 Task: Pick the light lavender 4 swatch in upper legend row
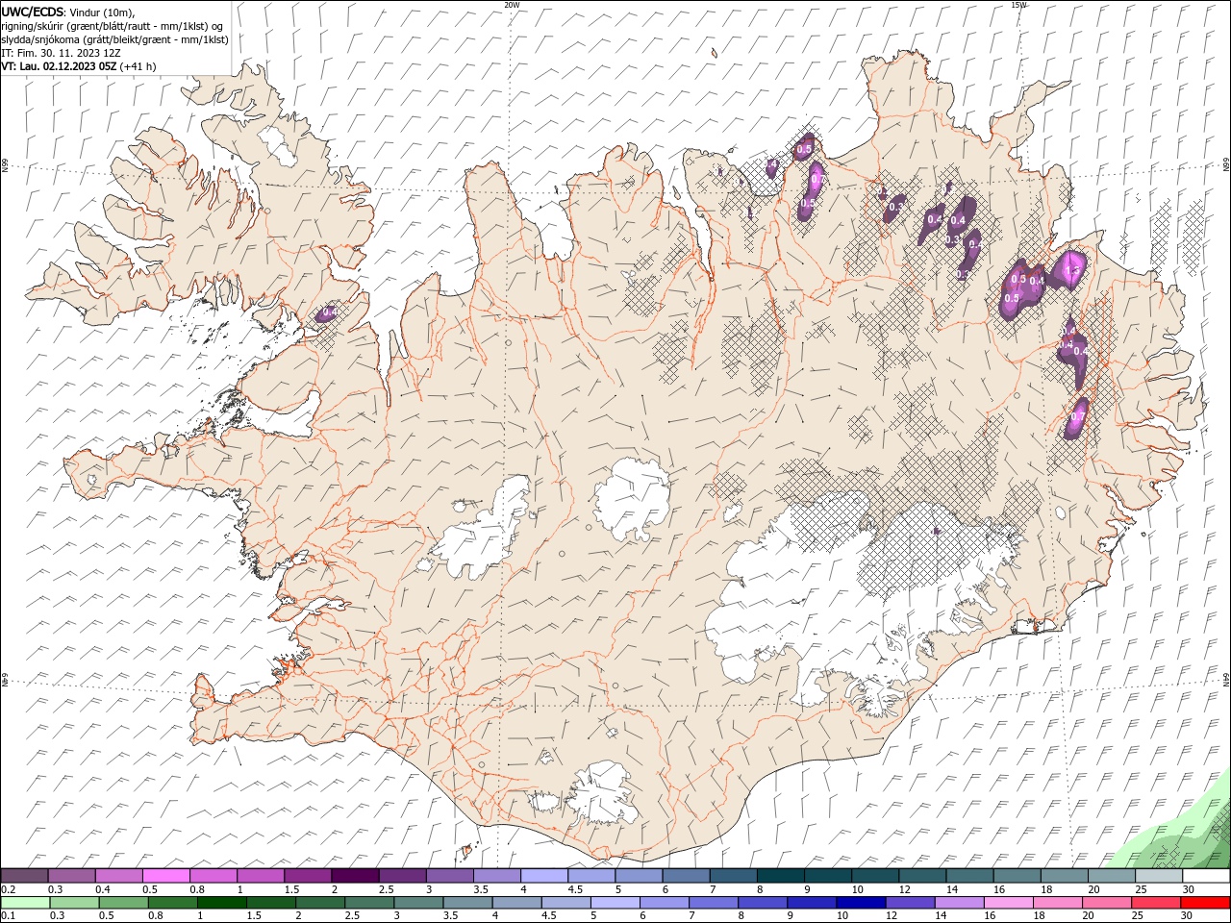pyautogui.click(x=544, y=876)
